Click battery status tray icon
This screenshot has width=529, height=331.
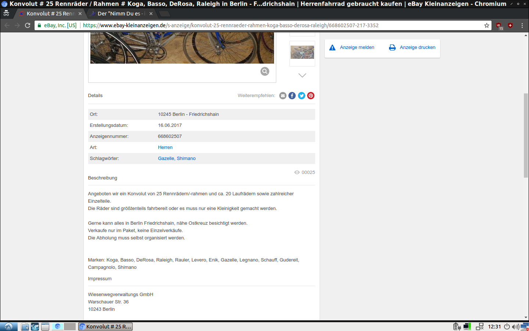click(x=457, y=327)
